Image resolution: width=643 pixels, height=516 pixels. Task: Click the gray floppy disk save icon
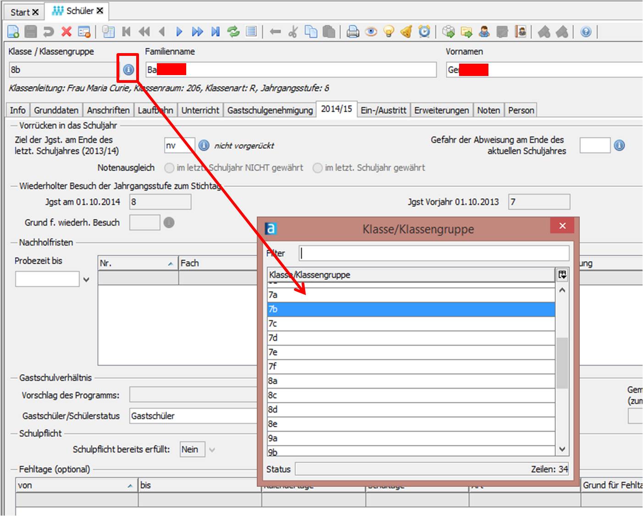pyautogui.click(x=31, y=32)
